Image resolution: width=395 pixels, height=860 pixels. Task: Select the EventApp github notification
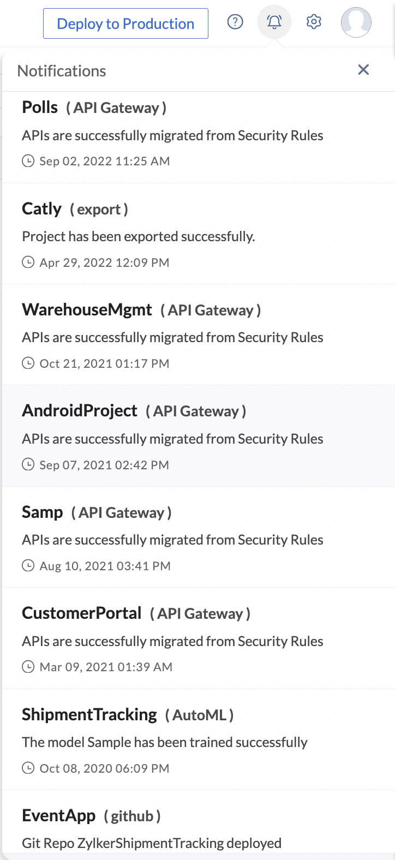click(199, 825)
